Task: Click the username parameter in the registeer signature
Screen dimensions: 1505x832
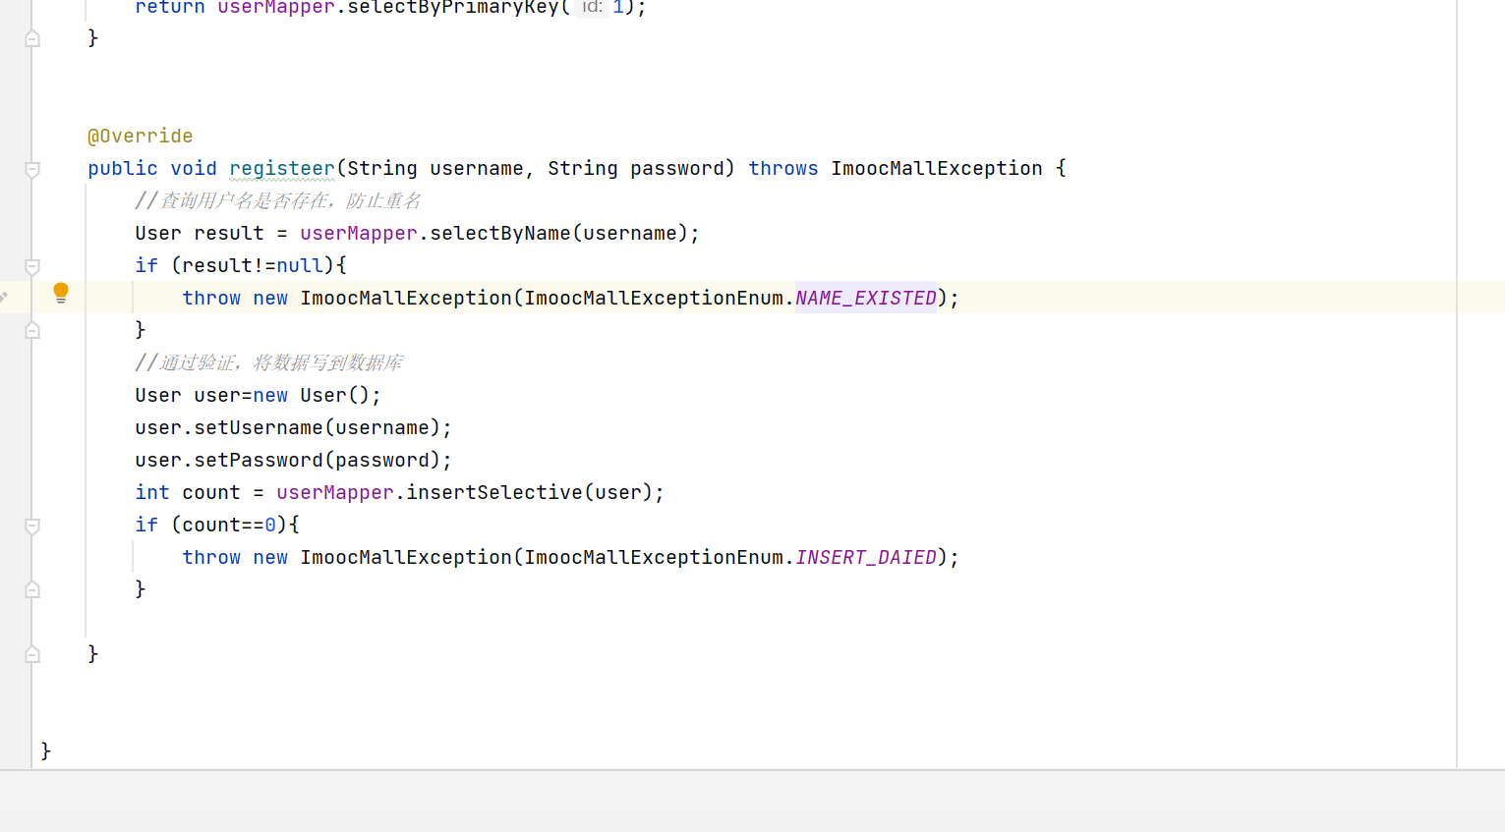Action: pos(477,168)
